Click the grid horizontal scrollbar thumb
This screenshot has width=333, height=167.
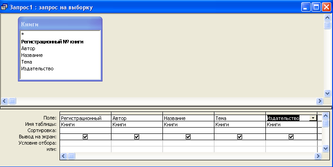tap(71, 156)
